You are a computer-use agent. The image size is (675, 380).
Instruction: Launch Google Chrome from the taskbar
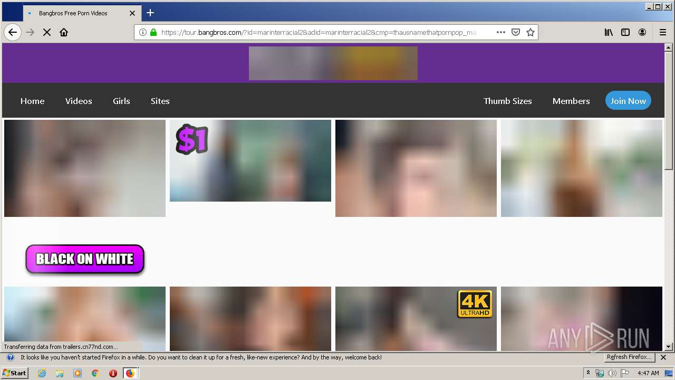(95, 373)
